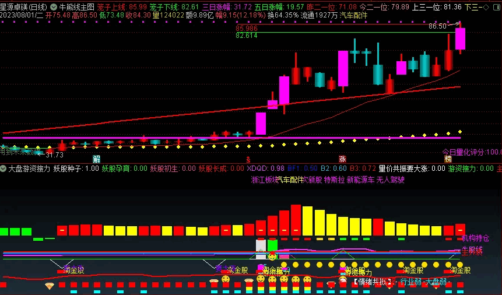Click the 31.73 low price label
502x295 pixels.
point(54,155)
